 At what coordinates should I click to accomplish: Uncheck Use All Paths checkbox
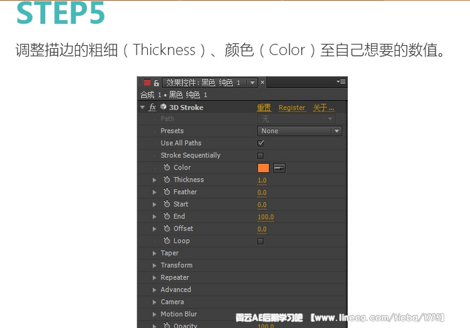click(x=261, y=143)
